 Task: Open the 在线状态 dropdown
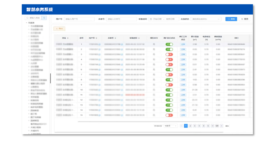click(206, 19)
